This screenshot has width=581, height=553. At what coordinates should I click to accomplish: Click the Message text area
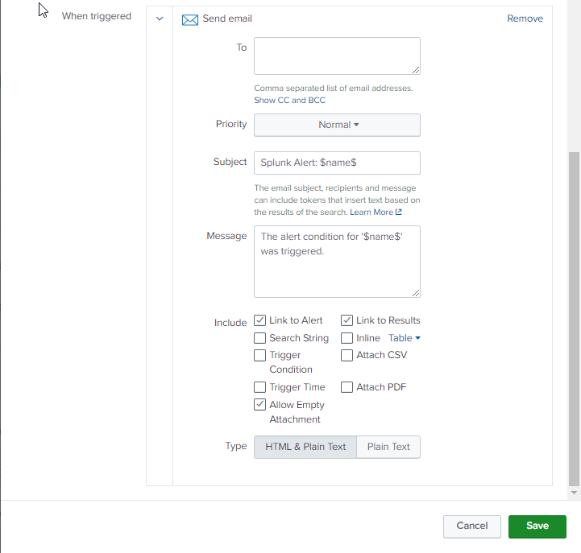[337, 262]
